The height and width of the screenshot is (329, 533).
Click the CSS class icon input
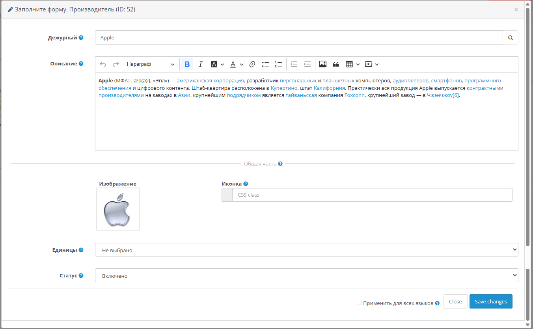coord(372,195)
